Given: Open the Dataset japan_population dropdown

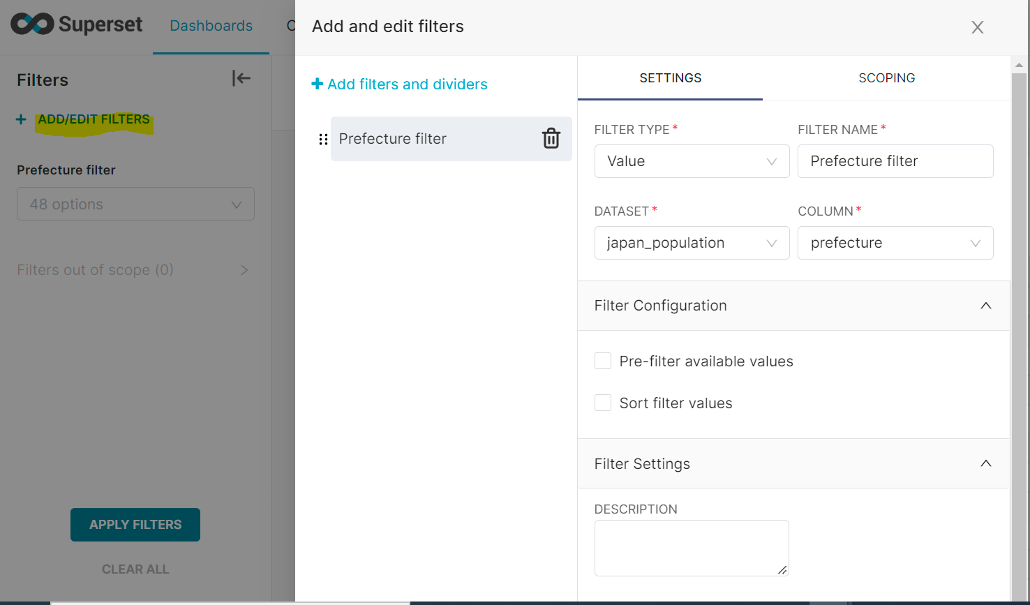Looking at the screenshot, I should (691, 243).
